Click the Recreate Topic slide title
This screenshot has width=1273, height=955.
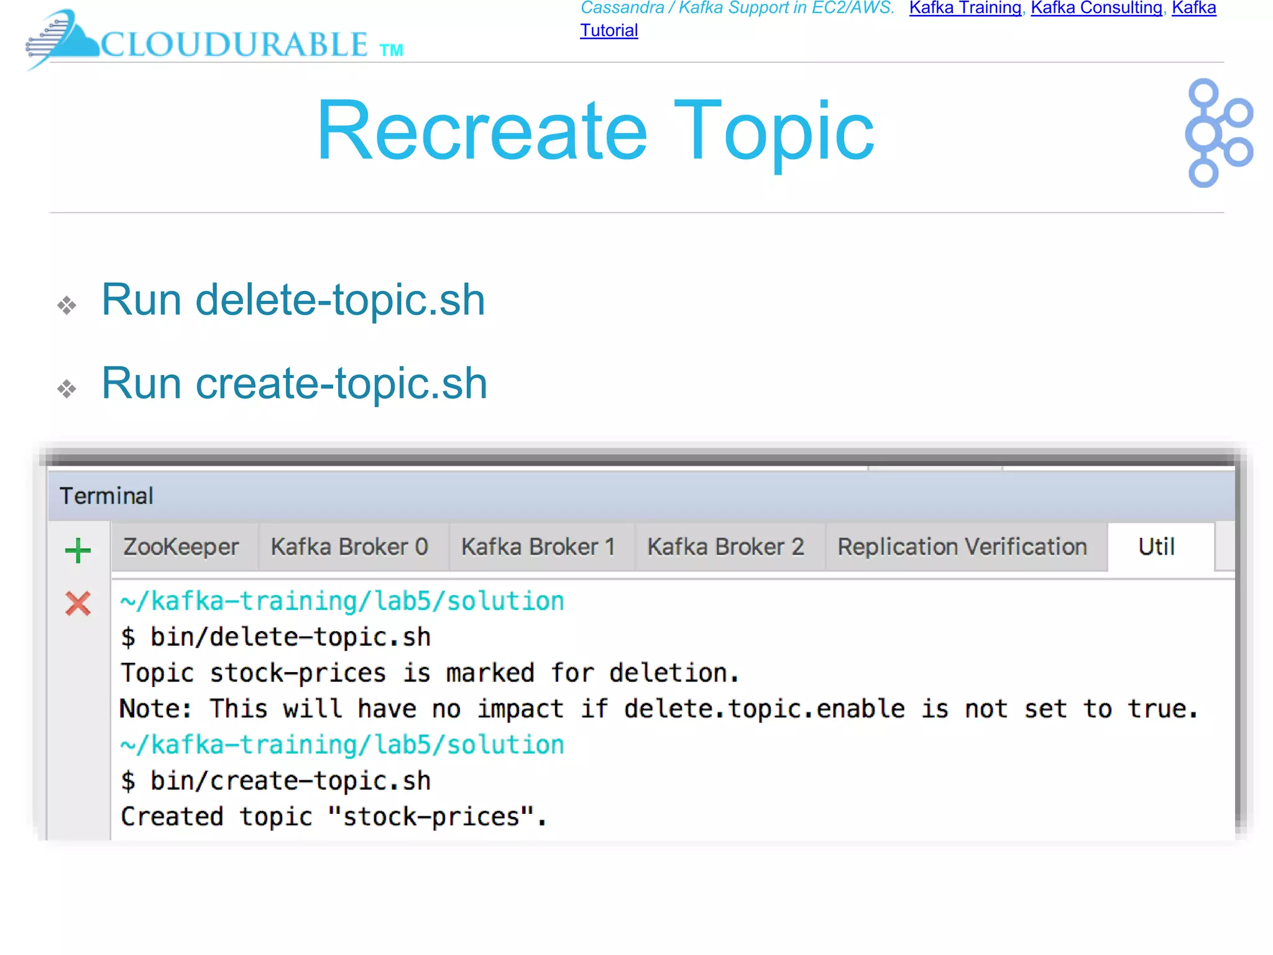(595, 131)
